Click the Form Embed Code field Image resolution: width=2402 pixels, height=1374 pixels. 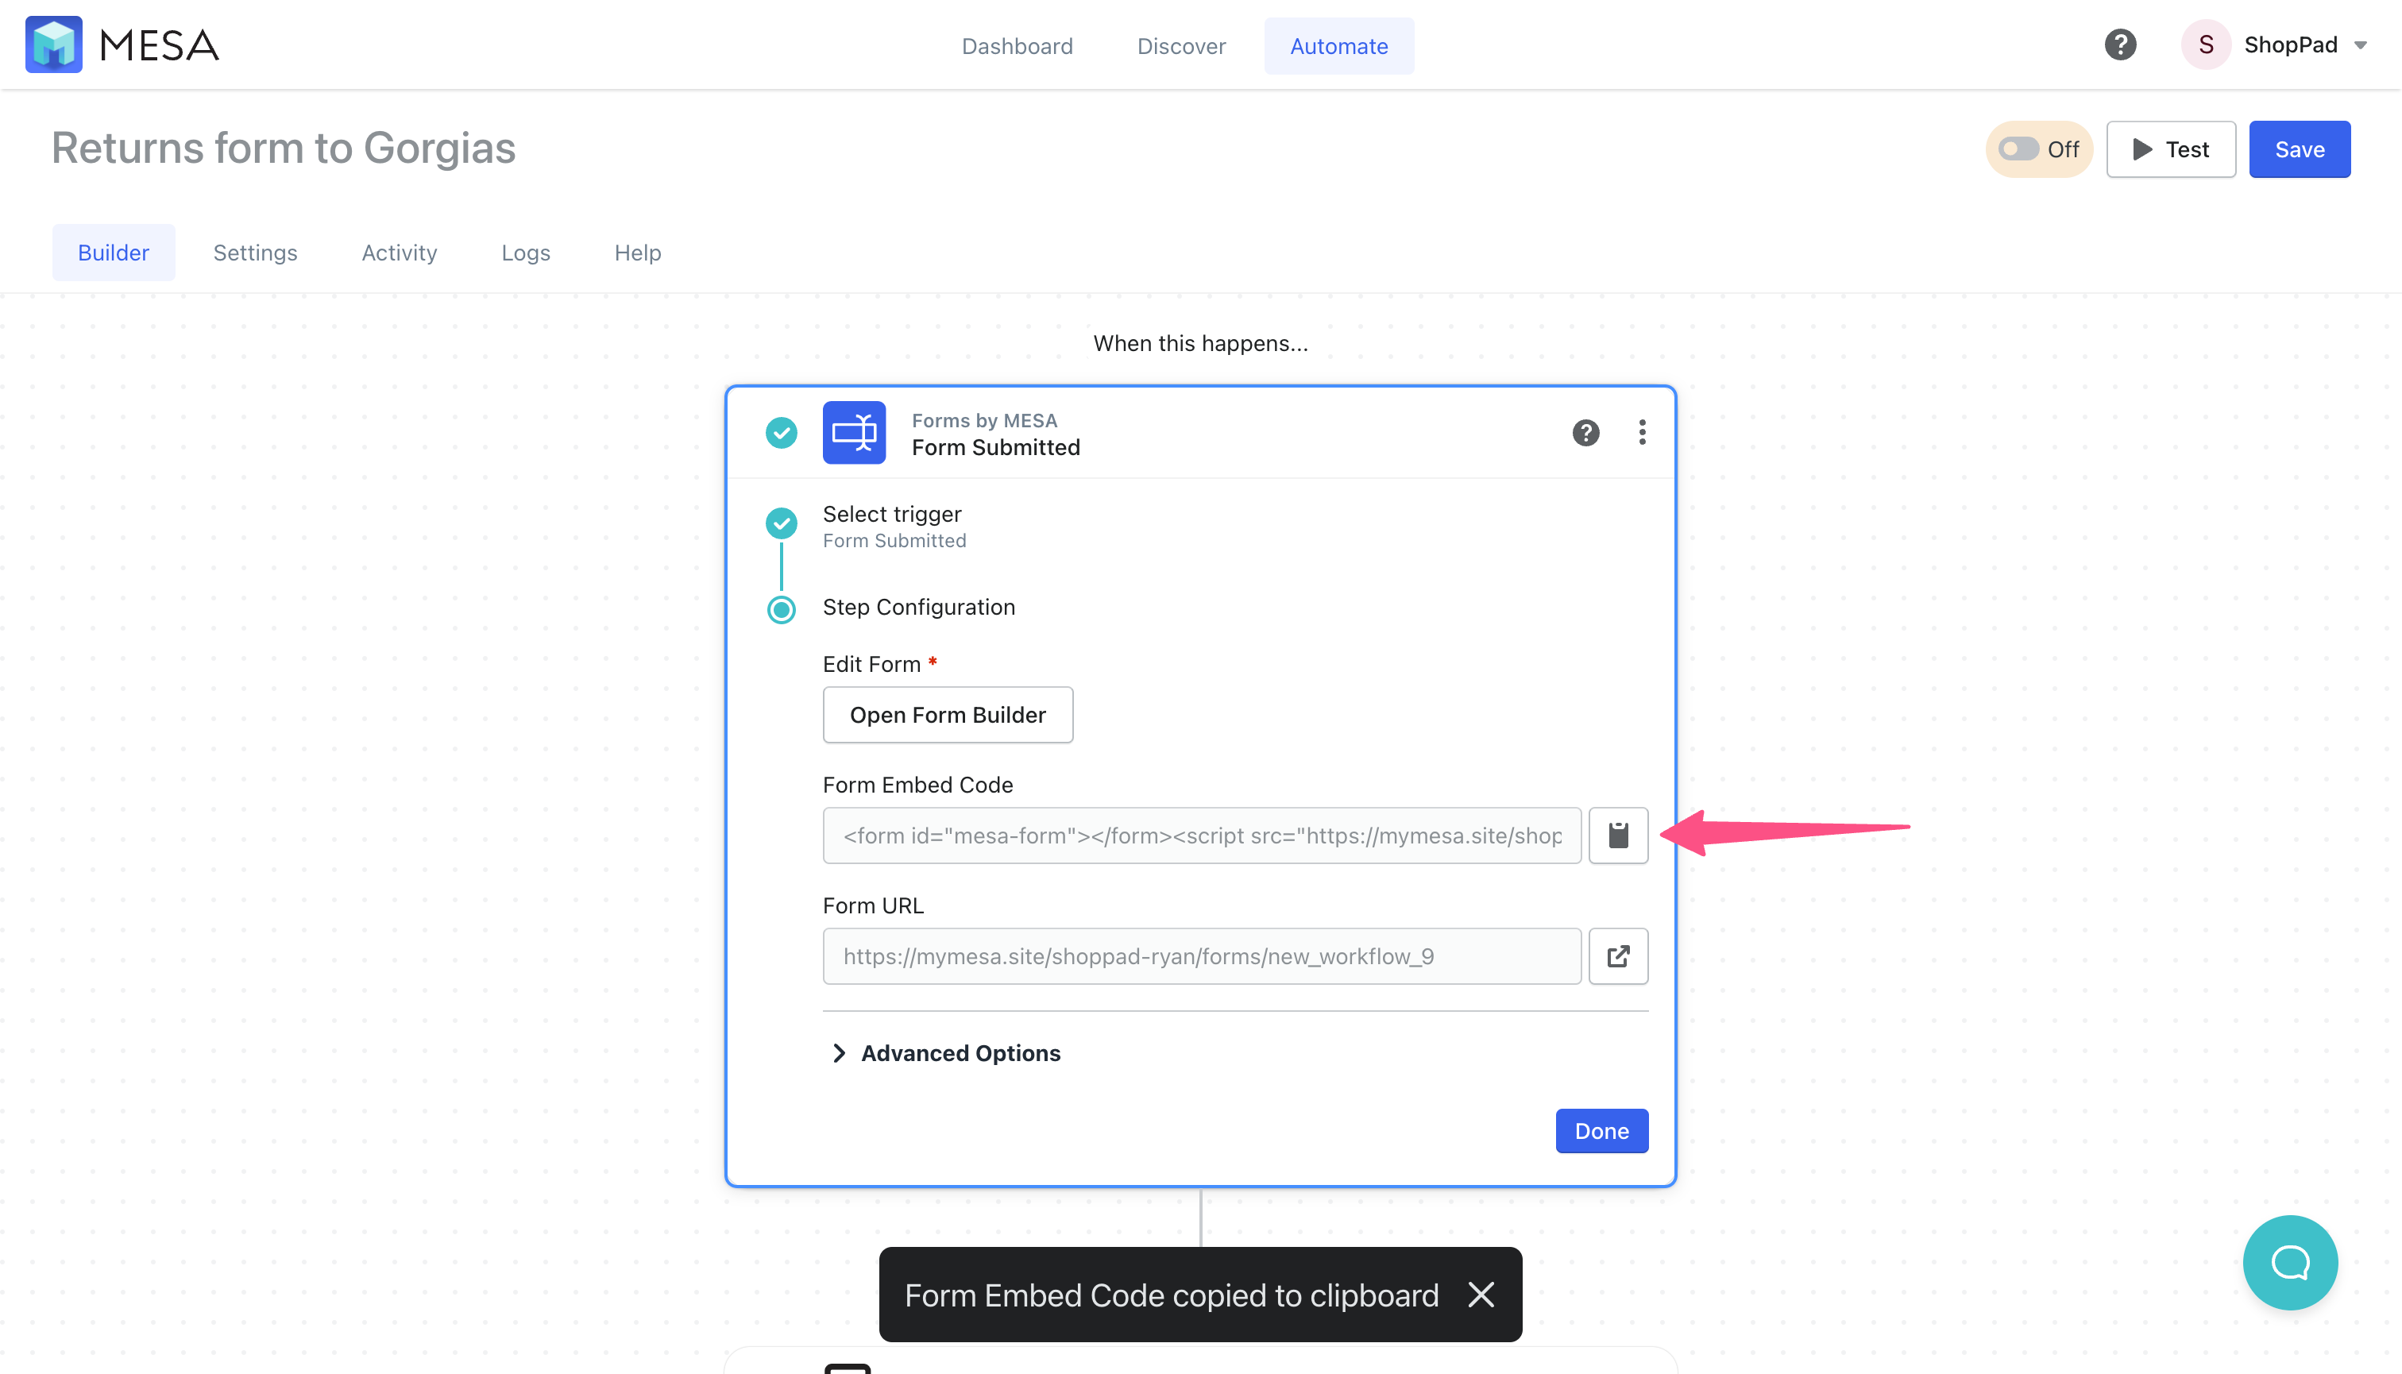pos(1202,836)
